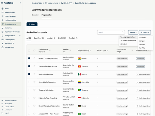Star the Colombia Reforestation project
The width and height of the screenshot is (155, 116).
[x=34, y=82]
